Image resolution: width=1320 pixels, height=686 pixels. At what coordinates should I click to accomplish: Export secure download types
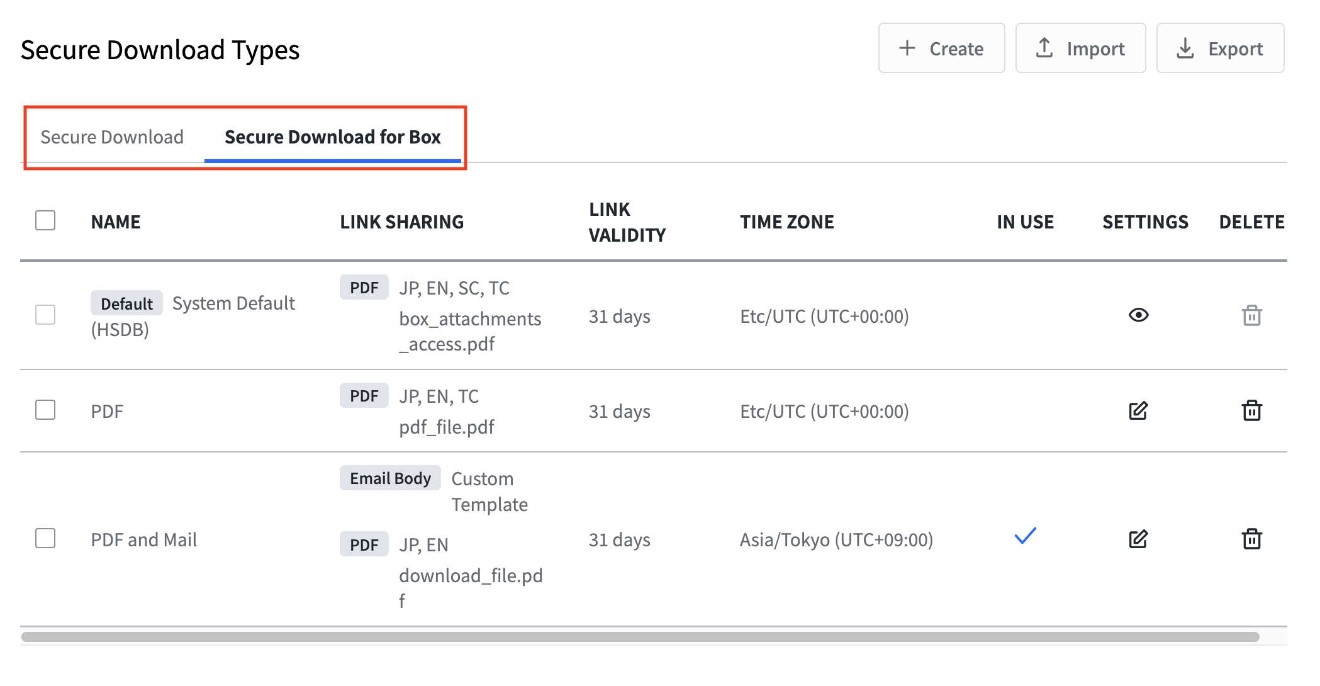click(x=1220, y=48)
